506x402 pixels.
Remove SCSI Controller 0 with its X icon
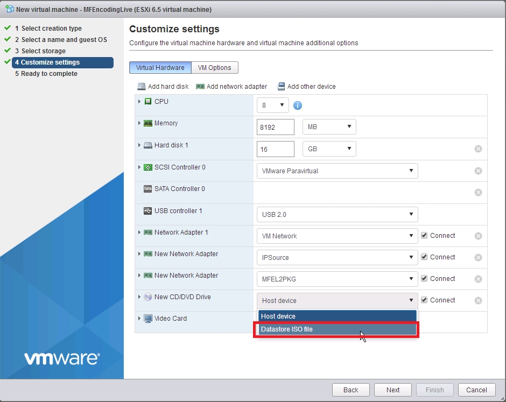pos(478,171)
